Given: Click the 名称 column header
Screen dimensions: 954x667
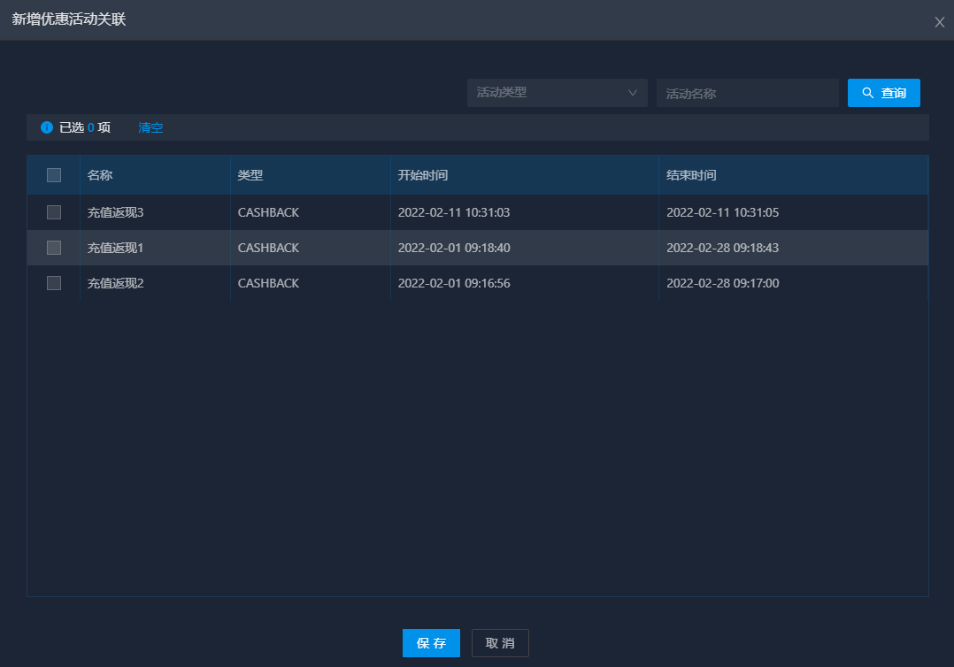Looking at the screenshot, I should (x=100, y=175).
